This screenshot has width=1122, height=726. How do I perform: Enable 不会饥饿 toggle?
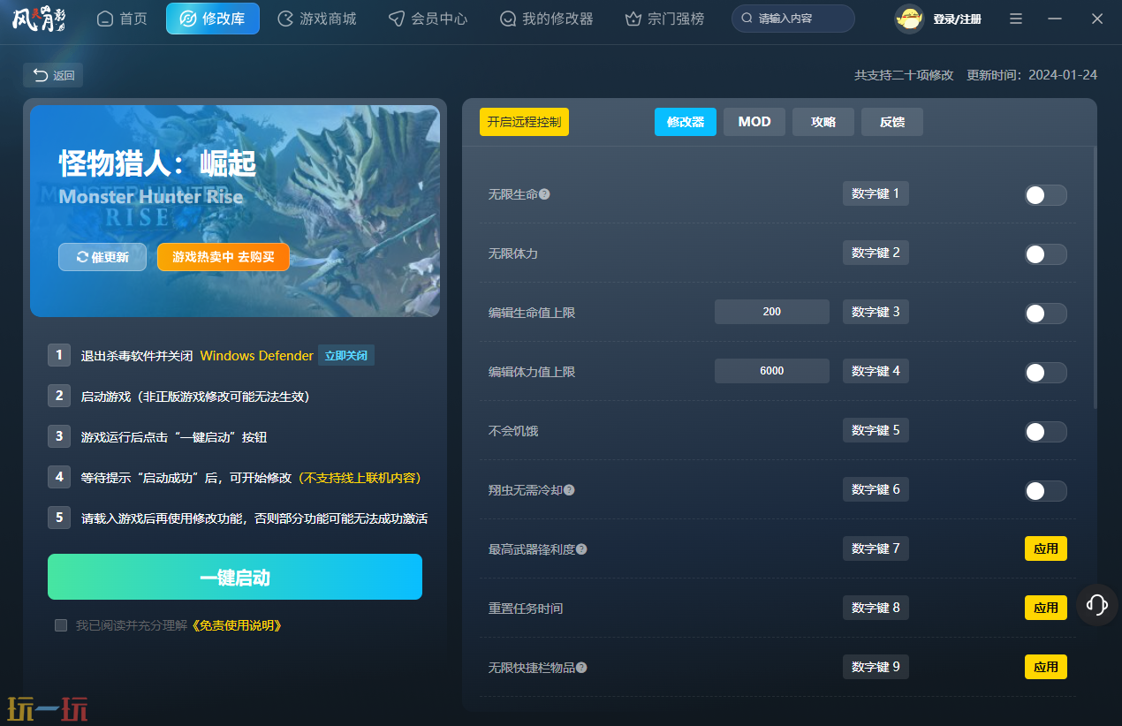click(1046, 432)
